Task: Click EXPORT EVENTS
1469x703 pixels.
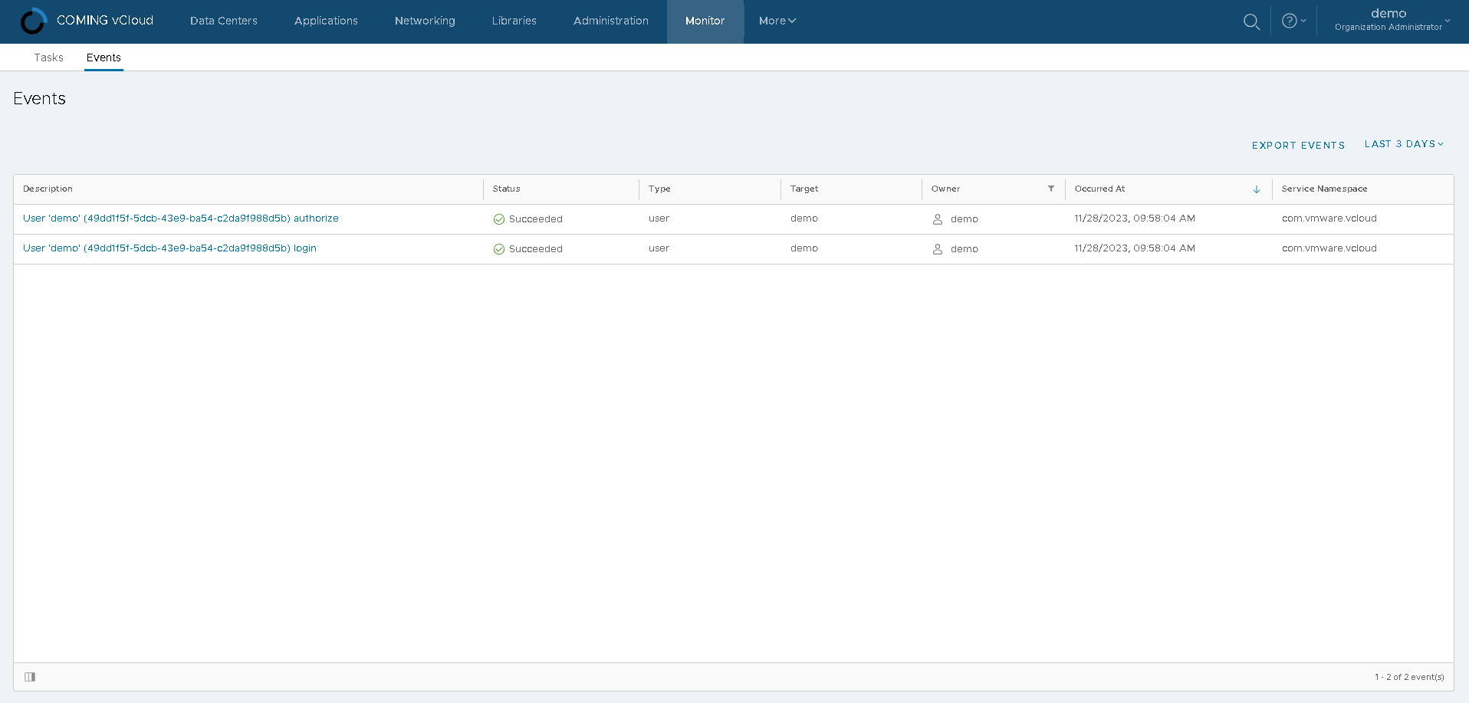Action: (1298, 145)
